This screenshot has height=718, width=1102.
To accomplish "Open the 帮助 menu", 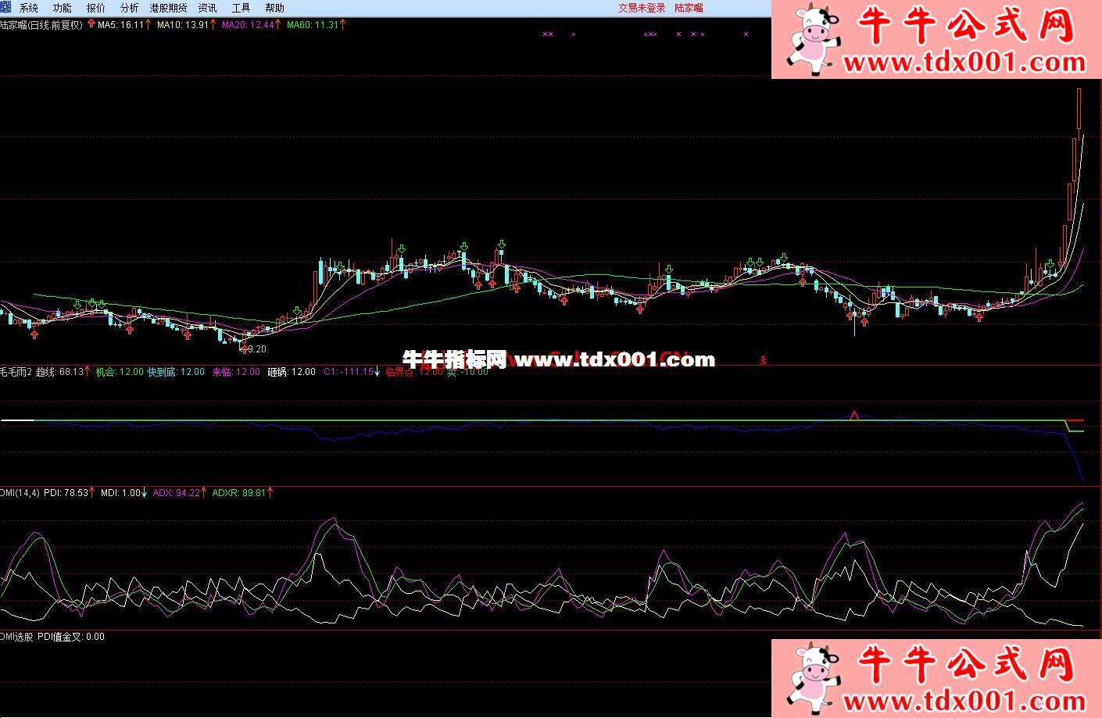I will coord(274,8).
